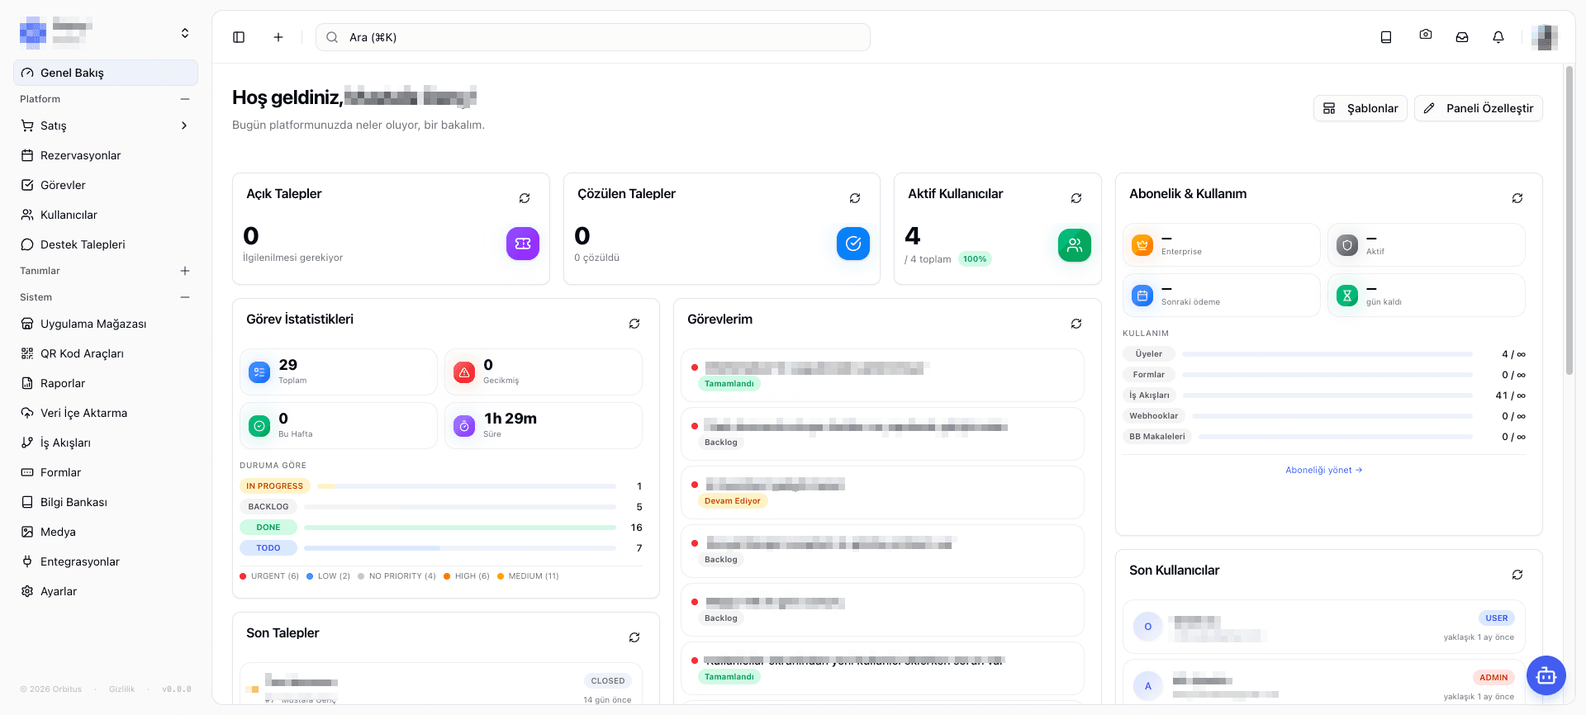Click the green users icon in Aktif Kullanıcılar

click(1075, 245)
